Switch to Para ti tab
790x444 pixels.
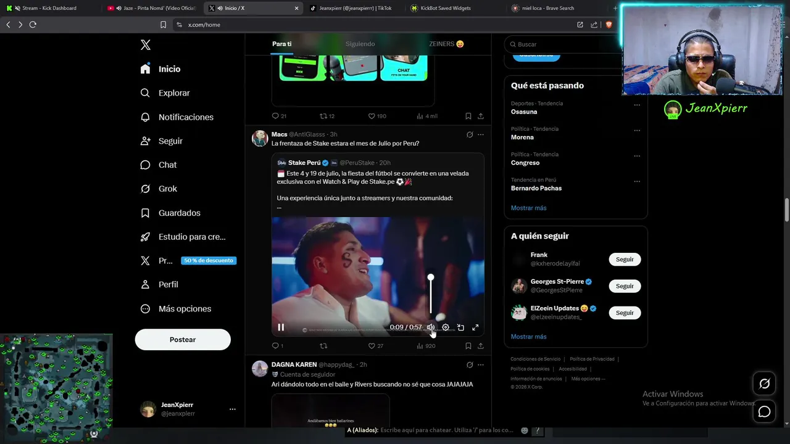pyautogui.click(x=282, y=44)
